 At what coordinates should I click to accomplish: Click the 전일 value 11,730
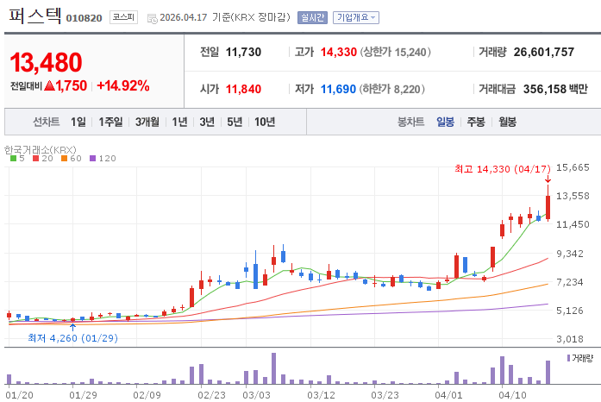point(243,52)
